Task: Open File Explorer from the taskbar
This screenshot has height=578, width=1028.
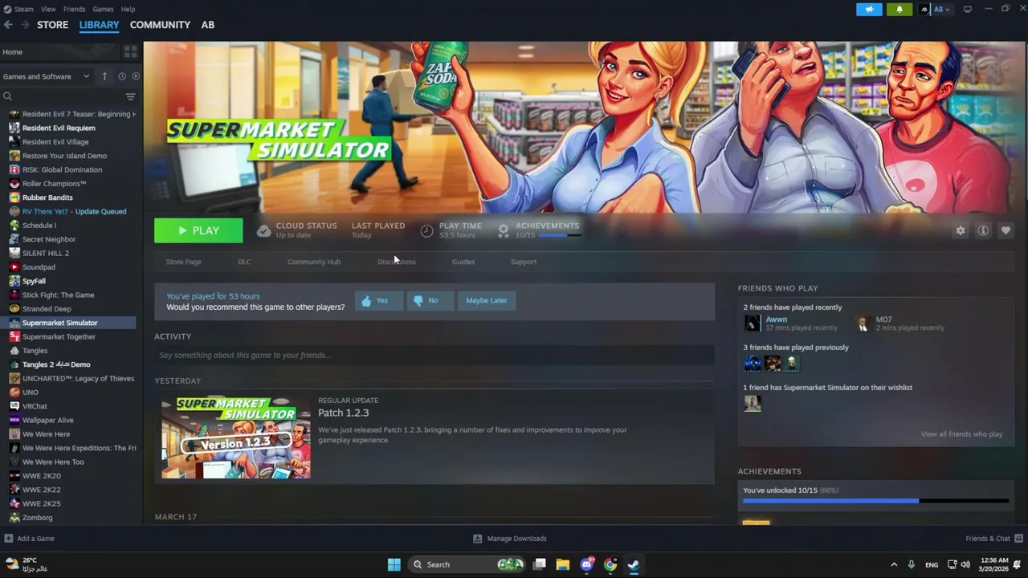Action: (562, 564)
